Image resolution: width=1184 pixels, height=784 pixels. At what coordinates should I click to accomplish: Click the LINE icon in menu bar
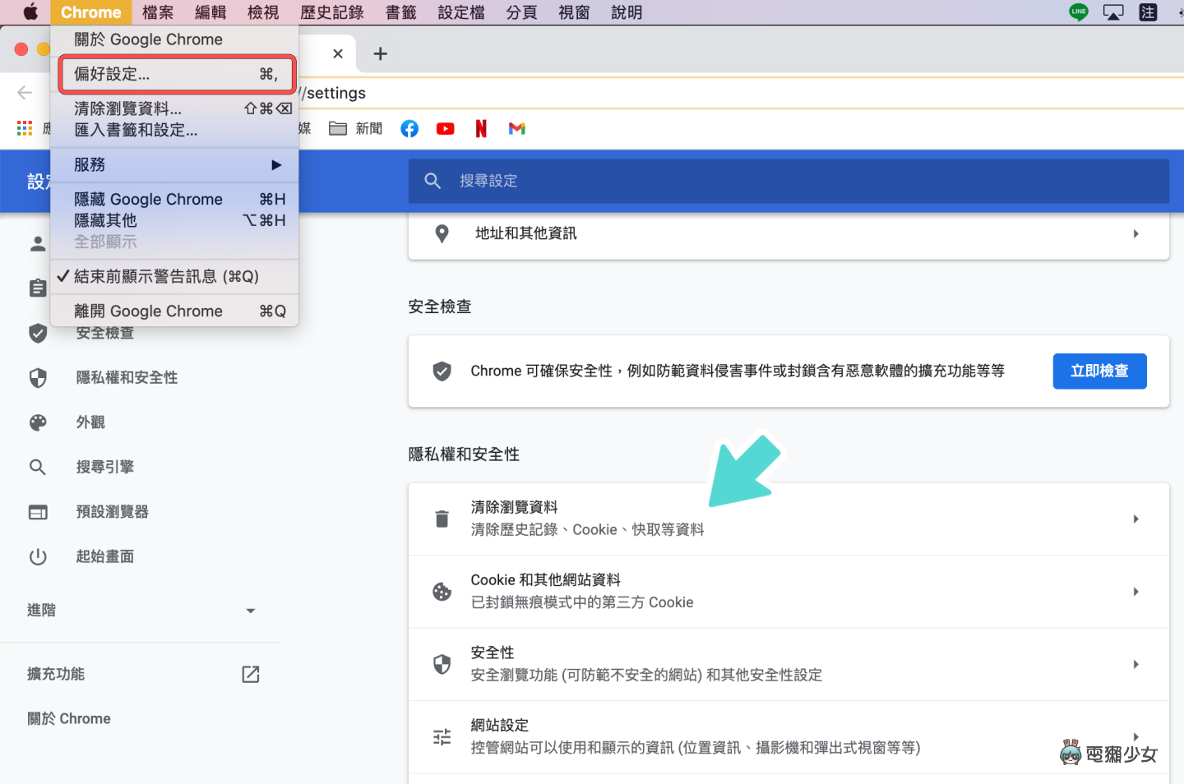pyautogui.click(x=1078, y=12)
